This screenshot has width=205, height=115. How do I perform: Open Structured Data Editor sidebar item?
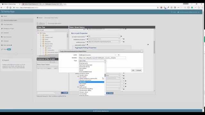(10, 20)
